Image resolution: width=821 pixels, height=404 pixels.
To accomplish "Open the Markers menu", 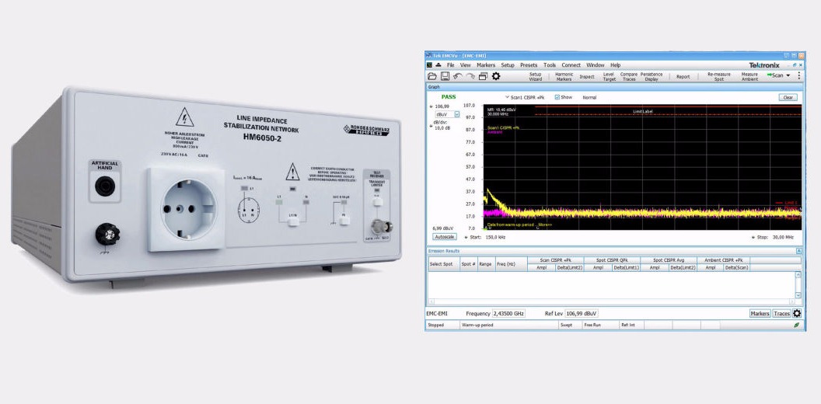I will pos(486,65).
